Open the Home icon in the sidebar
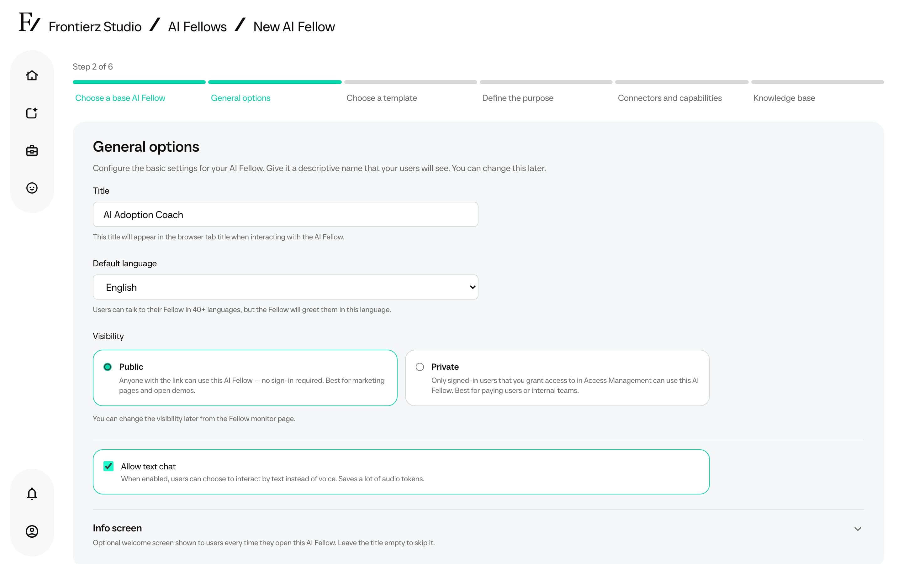 coord(32,75)
